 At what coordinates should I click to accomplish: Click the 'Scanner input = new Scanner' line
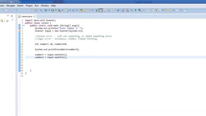pos(59,31)
